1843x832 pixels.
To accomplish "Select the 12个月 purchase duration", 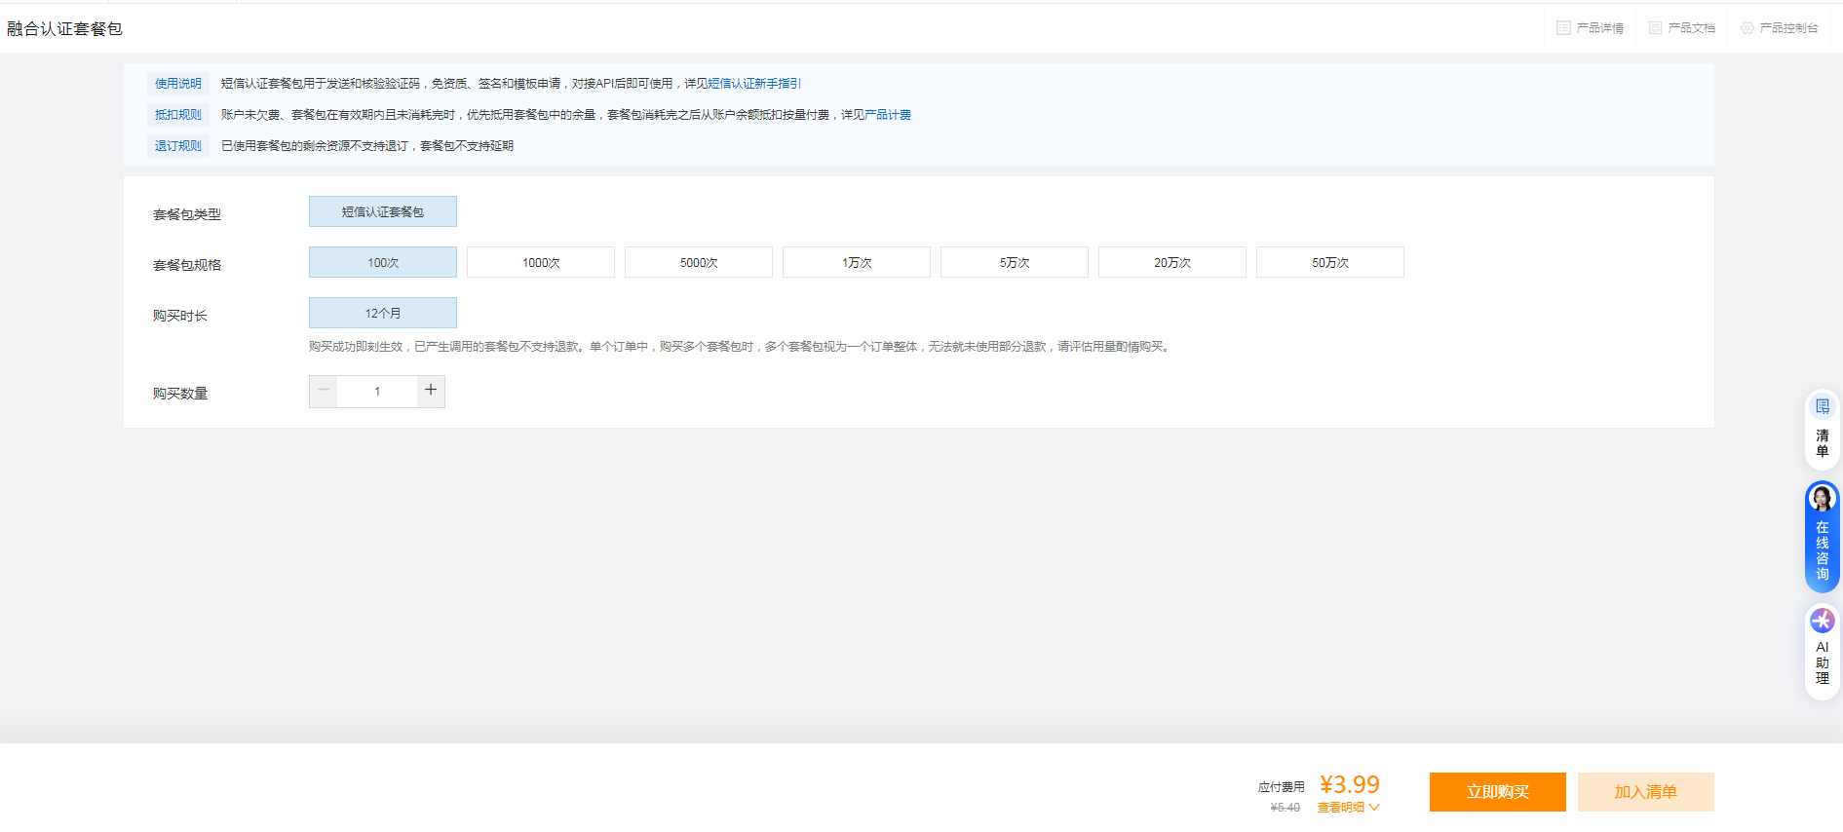I will 383,314.
